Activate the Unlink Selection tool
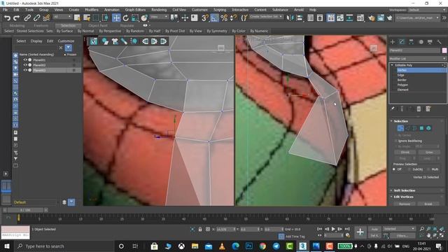This screenshot has width=448, height=252. pos(37,18)
